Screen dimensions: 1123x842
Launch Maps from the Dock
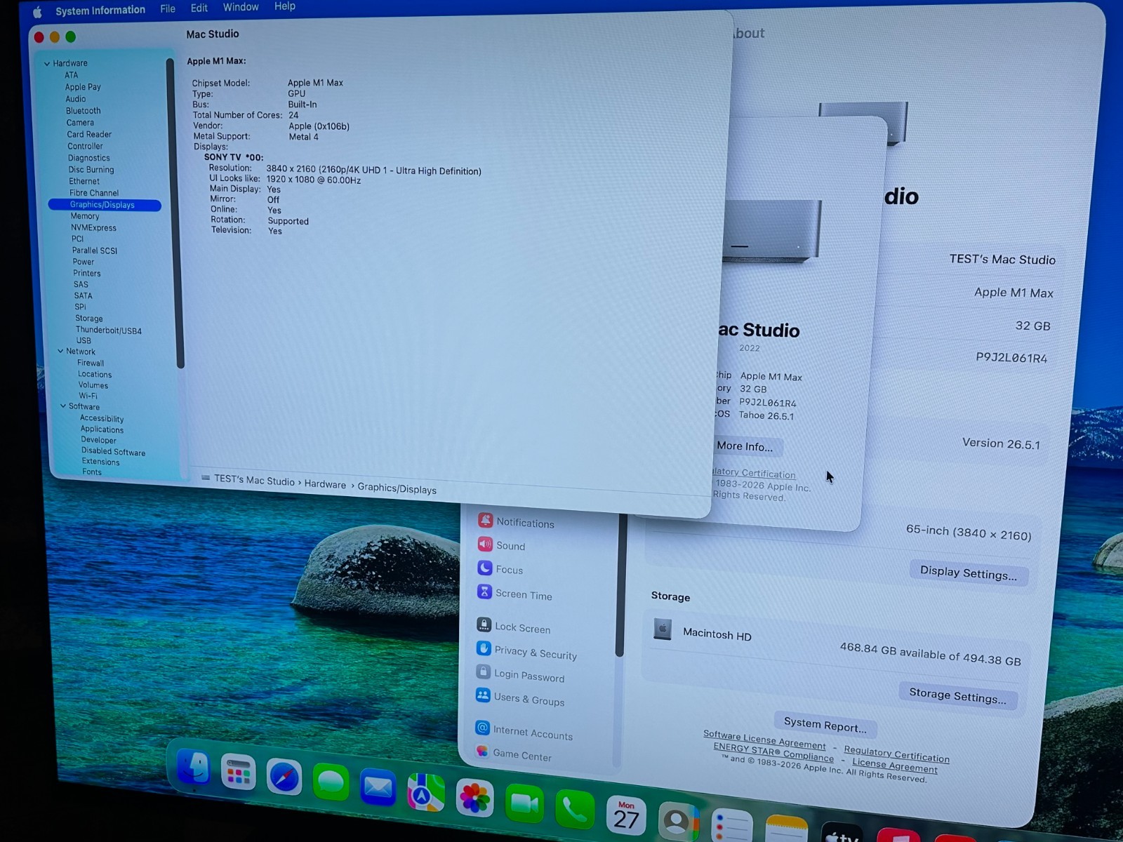point(426,793)
